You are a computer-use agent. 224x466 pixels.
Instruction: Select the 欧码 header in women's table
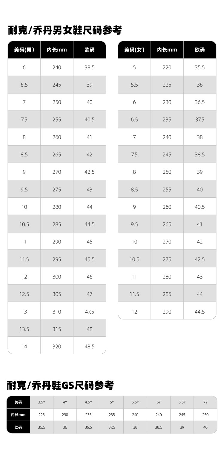pos(200,50)
